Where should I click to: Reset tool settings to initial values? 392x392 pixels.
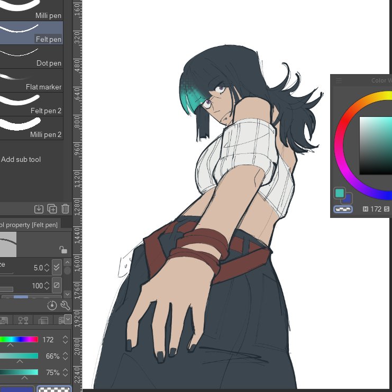point(52,305)
